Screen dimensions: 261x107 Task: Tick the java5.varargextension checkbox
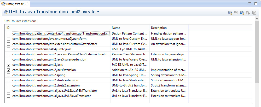(8, 59)
